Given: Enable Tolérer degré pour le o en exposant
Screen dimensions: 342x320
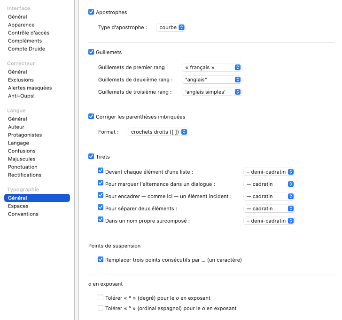Looking at the screenshot, I should coord(101,298).
